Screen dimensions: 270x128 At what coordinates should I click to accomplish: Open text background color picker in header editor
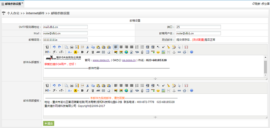(x=76, y=52)
